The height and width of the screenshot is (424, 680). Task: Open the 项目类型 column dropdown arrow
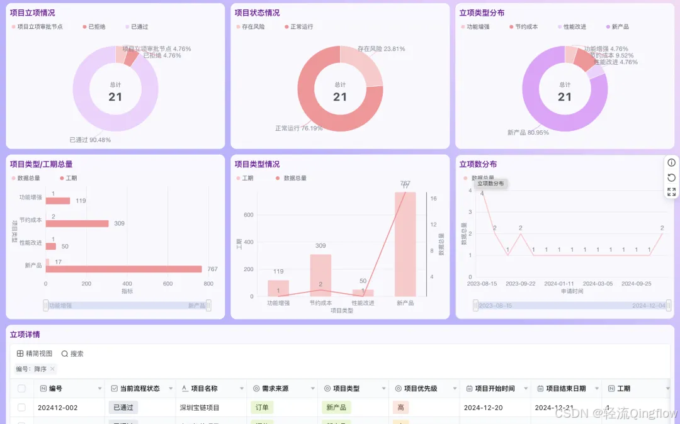tap(384, 389)
